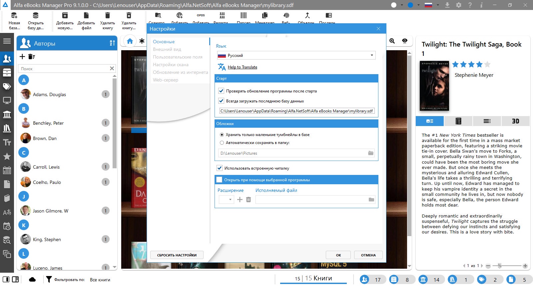Switch to two pane layout in status bar

[15, 279]
